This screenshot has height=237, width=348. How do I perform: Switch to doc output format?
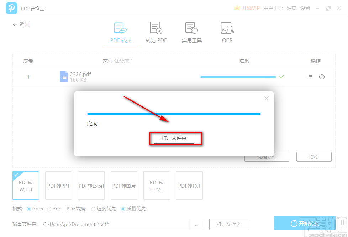[49, 209]
